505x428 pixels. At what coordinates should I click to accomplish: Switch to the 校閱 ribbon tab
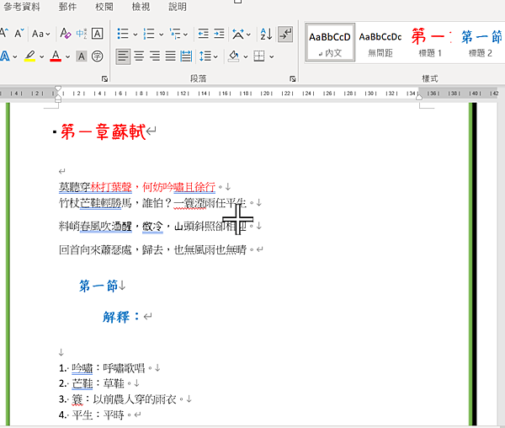[104, 7]
